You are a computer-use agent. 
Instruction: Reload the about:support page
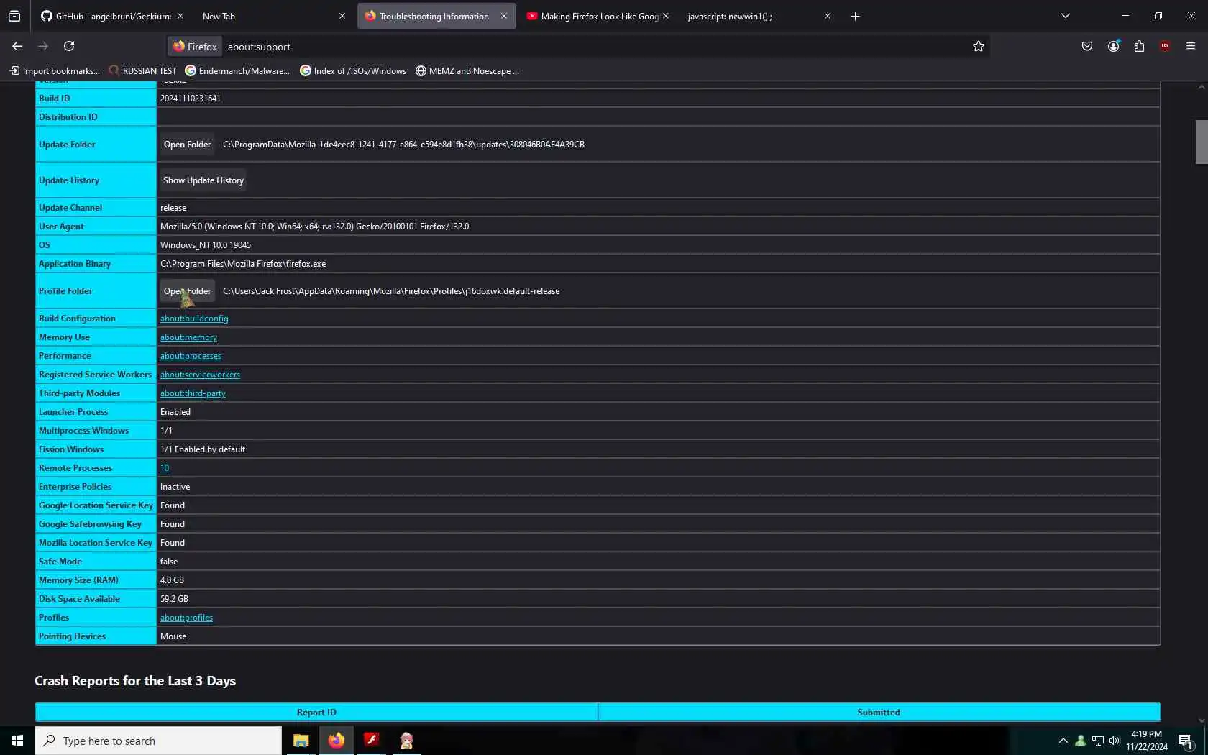pos(69,46)
